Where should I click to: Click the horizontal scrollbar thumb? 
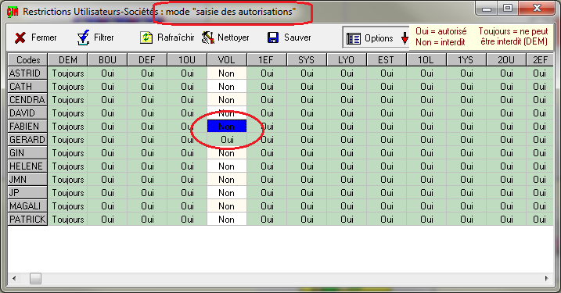pos(35,278)
